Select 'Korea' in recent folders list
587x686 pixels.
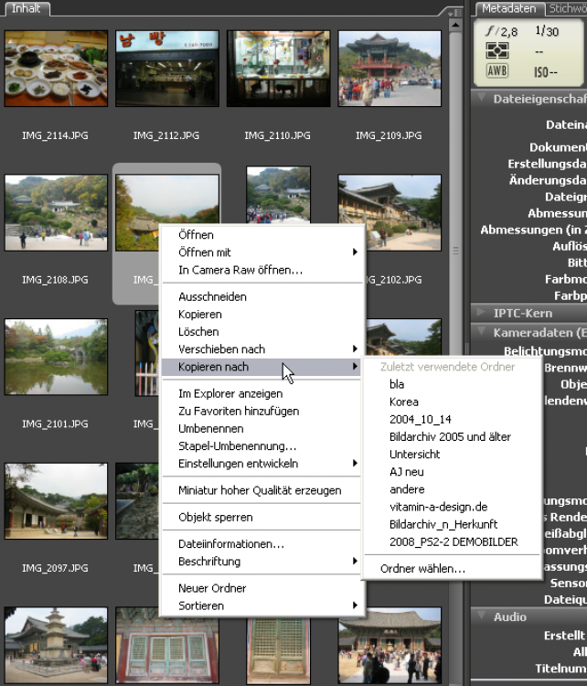(x=403, y=402)
